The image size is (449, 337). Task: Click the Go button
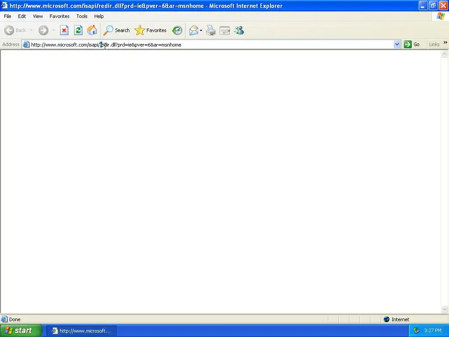click(412, 44)
